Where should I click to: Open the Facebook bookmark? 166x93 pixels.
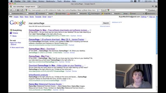tap(40, 14)
